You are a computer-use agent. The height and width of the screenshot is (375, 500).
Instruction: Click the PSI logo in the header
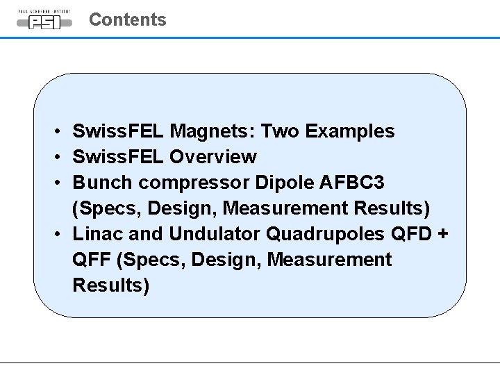43,22
